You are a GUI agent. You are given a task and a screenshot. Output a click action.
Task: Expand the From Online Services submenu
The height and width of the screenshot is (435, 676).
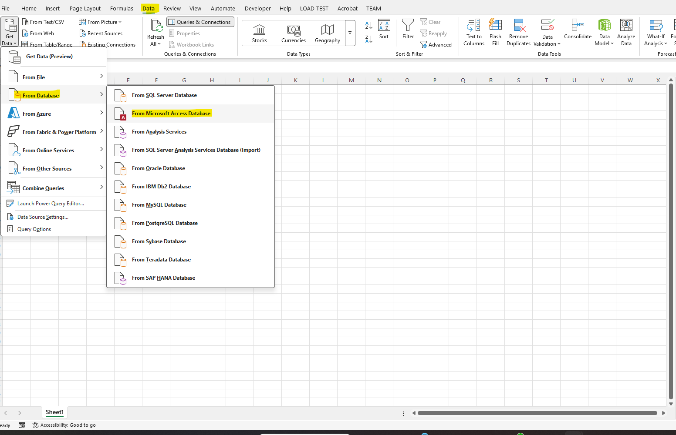coord(54,150)
